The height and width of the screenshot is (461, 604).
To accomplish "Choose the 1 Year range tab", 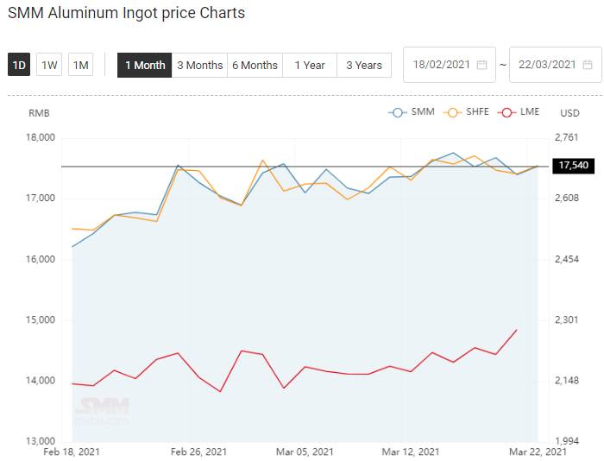I will [310, 65].
